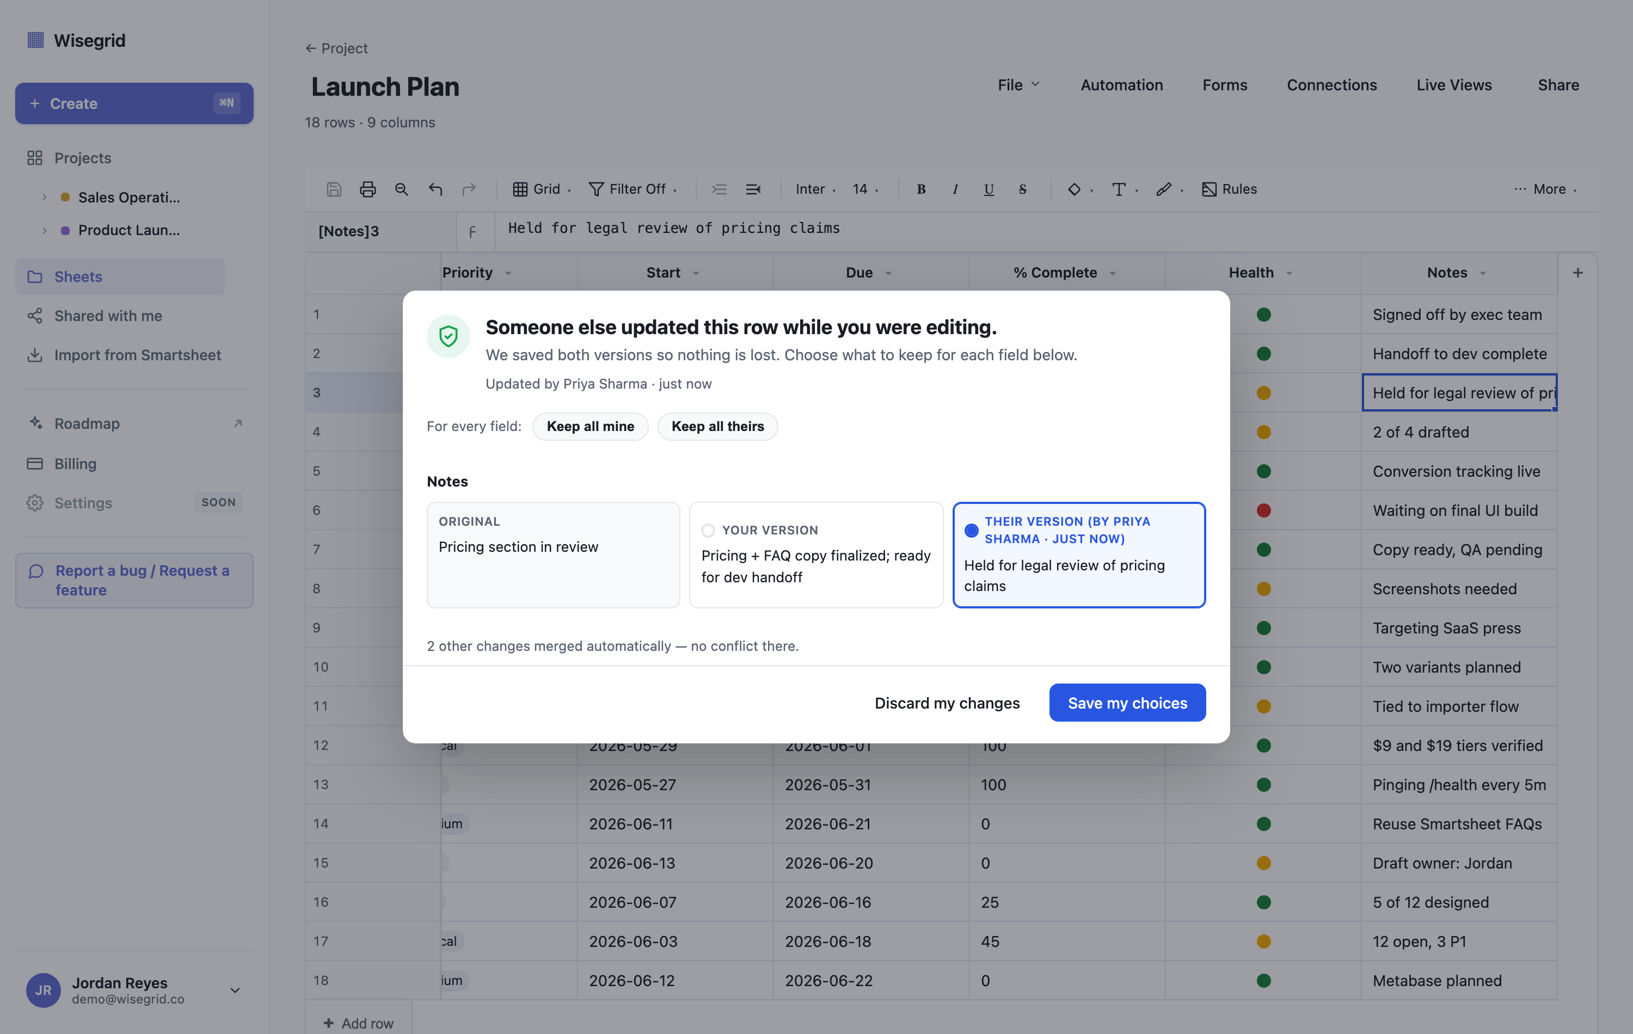1633x1034 pixels.
Task: Open the Forms menu
Action: 1224,85
